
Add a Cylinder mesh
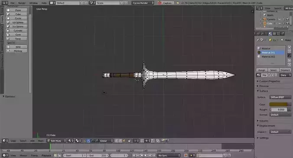coord(16,30)
